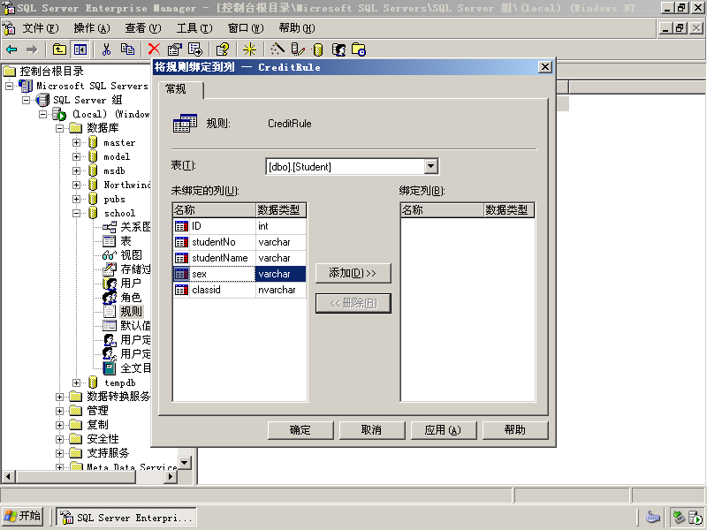The height and width of the screenshot is (530, 707).
Task: Open the 文件(F) menu
Action: click(41, 28)
